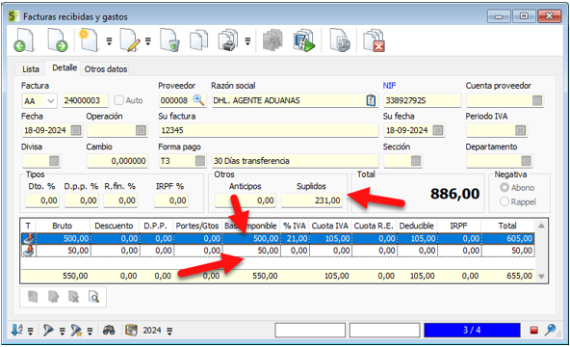Open the Cuenta proveedor lookup button

(x=537, y=101)
